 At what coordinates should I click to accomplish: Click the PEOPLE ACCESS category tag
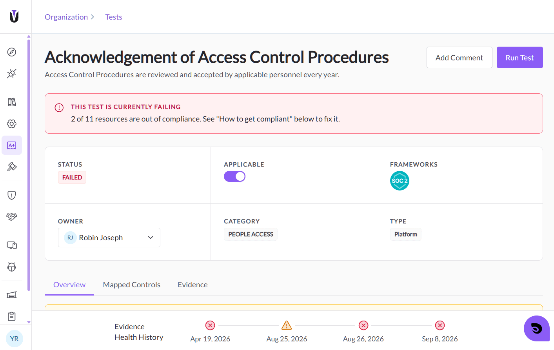click(251, 234)
